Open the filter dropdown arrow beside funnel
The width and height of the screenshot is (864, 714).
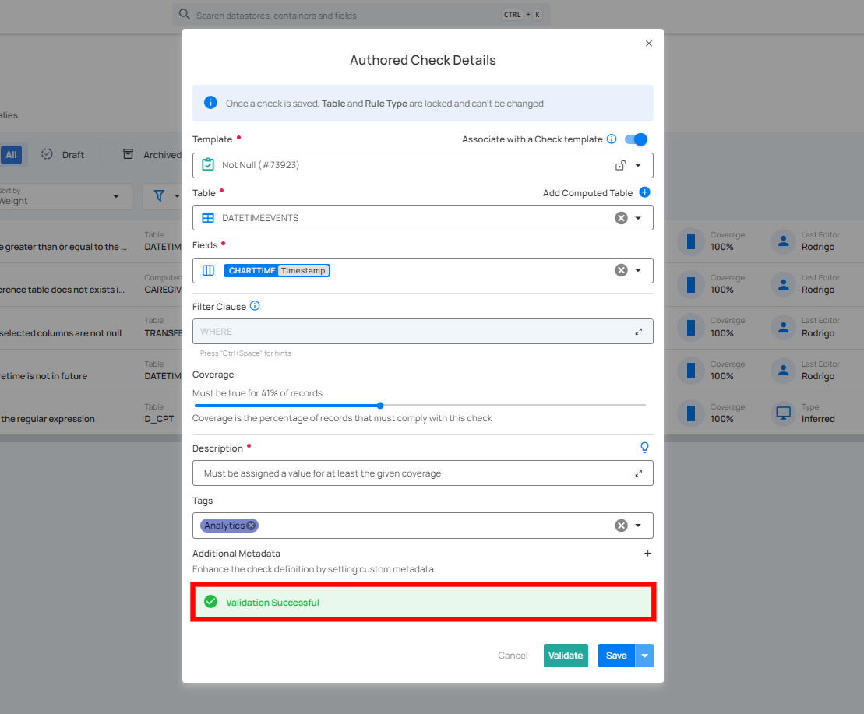click(177, 196)
